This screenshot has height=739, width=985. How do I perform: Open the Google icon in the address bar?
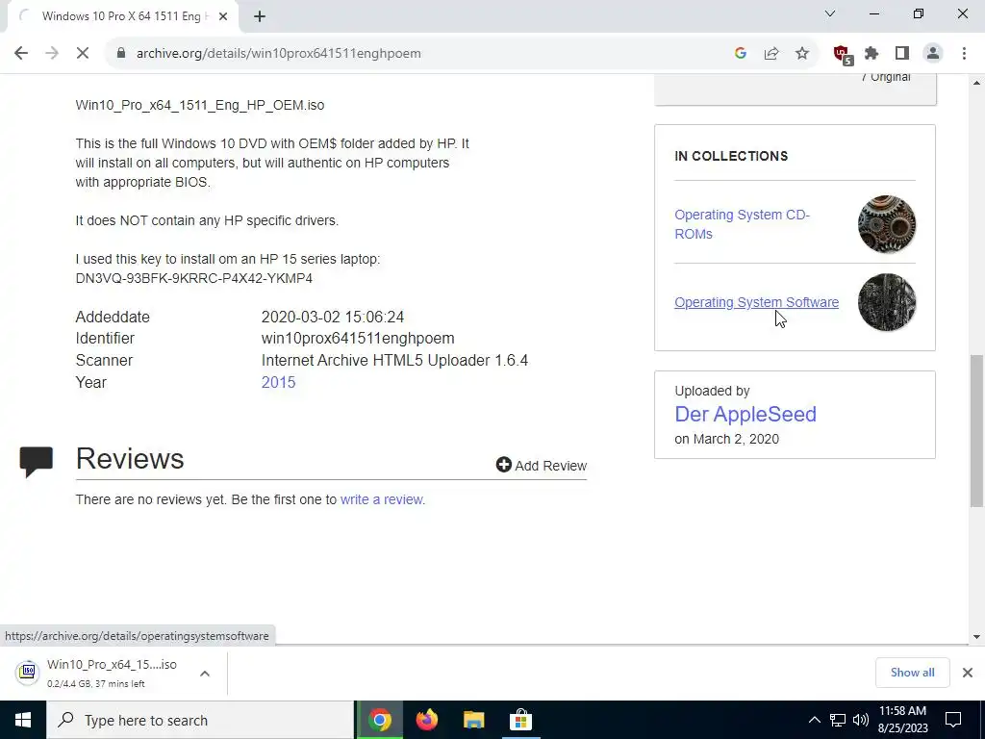point(740,54)
